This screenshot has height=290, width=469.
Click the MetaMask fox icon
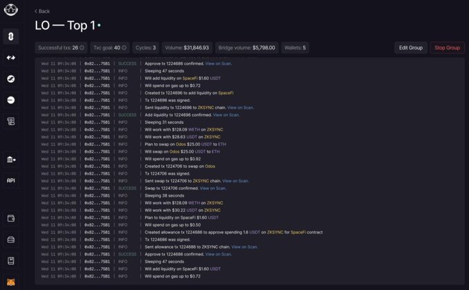[11, 282]
